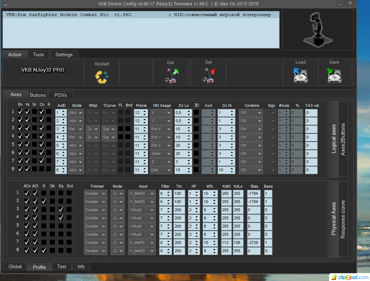Image resolution: width=370 pixels, height=281 pixels.
Task: Open HID Usage dropdown showing Dial
Action: click(161, 170)
